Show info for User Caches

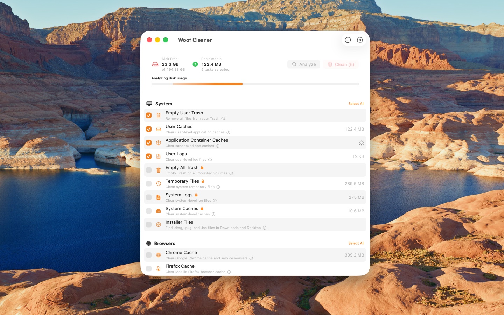click(x=228, y=132)
